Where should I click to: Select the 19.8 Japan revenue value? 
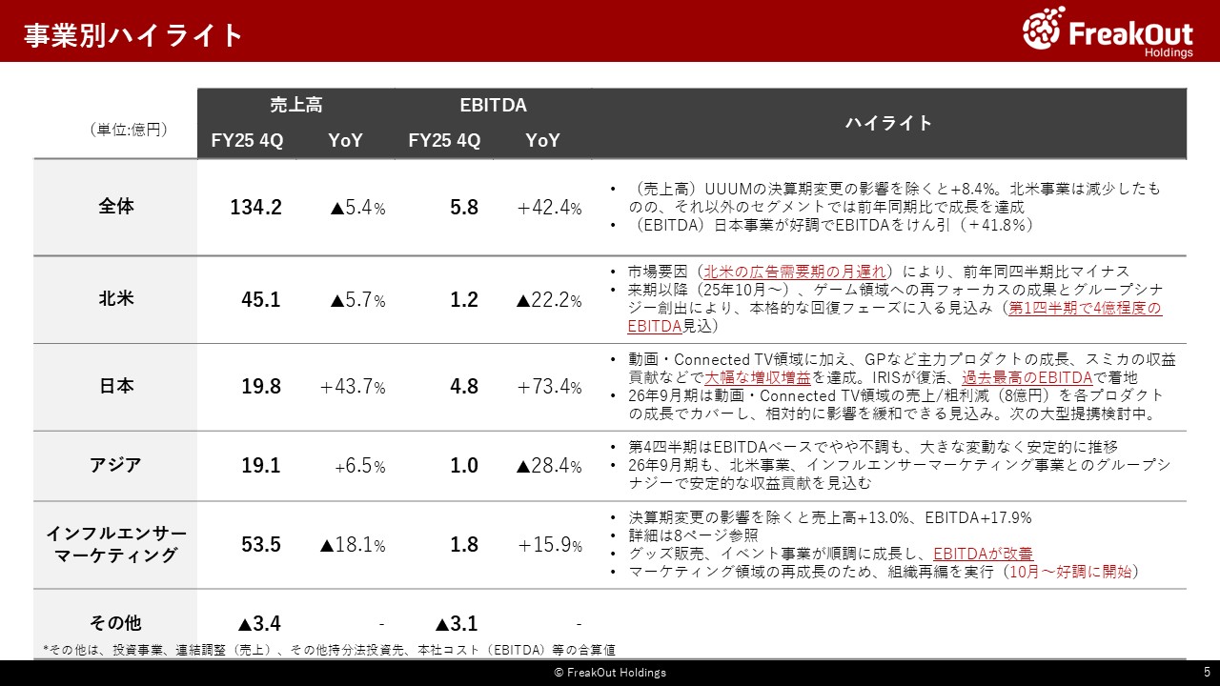pos(261,387)
